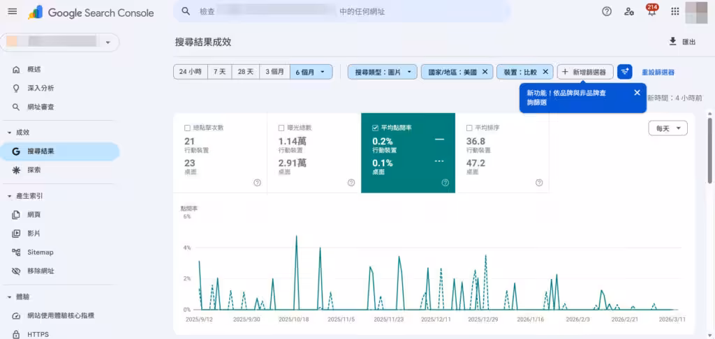715x339 pixels.
Task: Click the HTTPS lock icon
Action: pyautogui.click(x=16, y=334)
